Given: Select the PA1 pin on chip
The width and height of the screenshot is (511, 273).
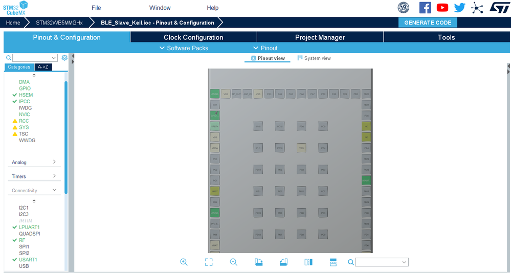Looking at the screenshot, I should tap(215, 105).
